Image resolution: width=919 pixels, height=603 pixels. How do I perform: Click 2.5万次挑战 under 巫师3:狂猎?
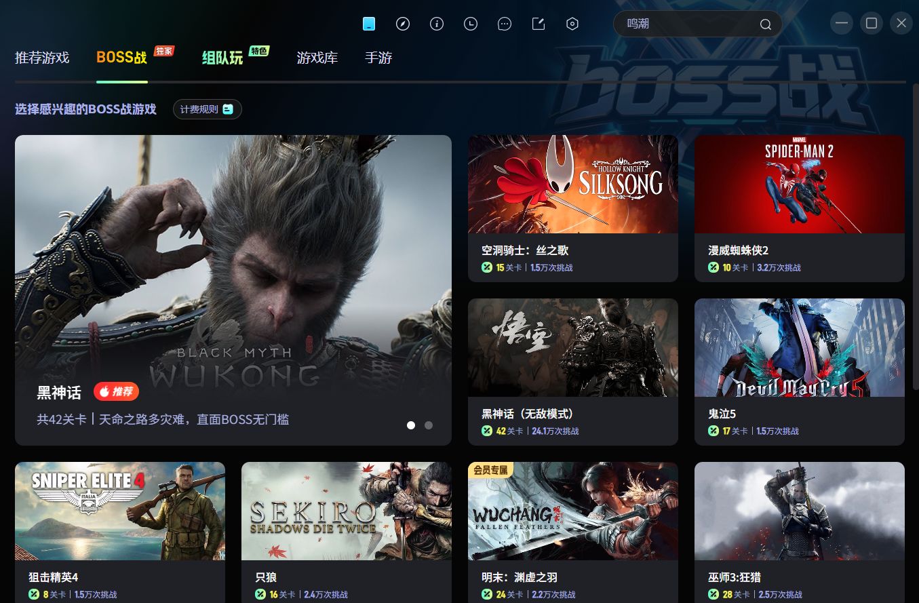tap(779, 594)
